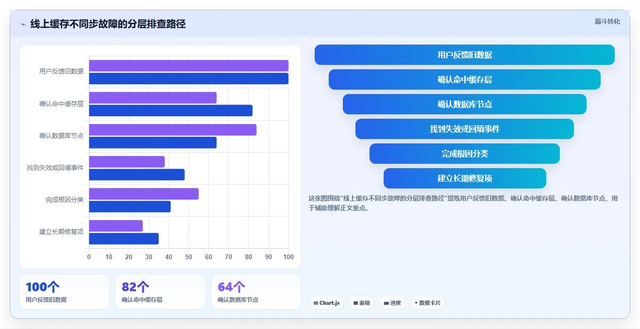Click the 82个 data card

pos(160,292)
